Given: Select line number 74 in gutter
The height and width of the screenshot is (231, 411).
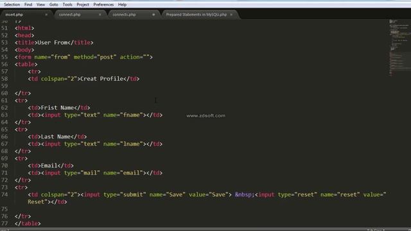Looking at the screenshot, I should [4, 194].
